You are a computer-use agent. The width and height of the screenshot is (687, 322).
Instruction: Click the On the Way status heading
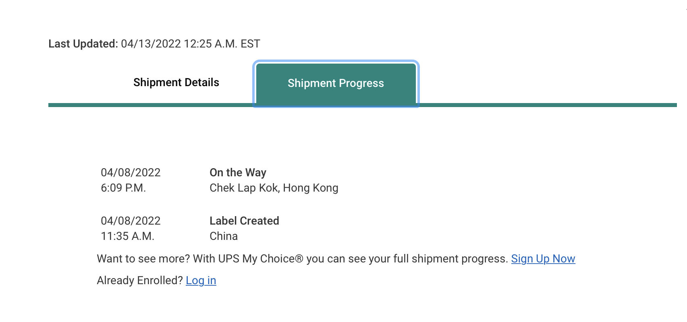[238, 173]
